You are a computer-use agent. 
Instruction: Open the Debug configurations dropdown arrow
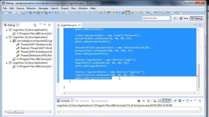[x=34, y=13]
